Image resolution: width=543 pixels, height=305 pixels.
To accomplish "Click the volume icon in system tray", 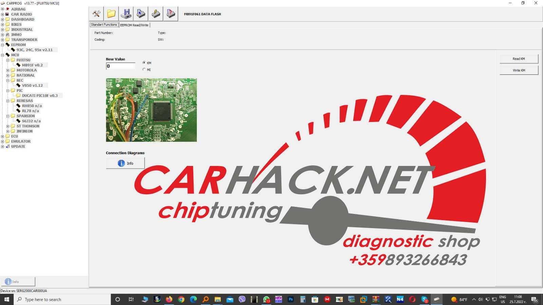I will coord(480,299).
